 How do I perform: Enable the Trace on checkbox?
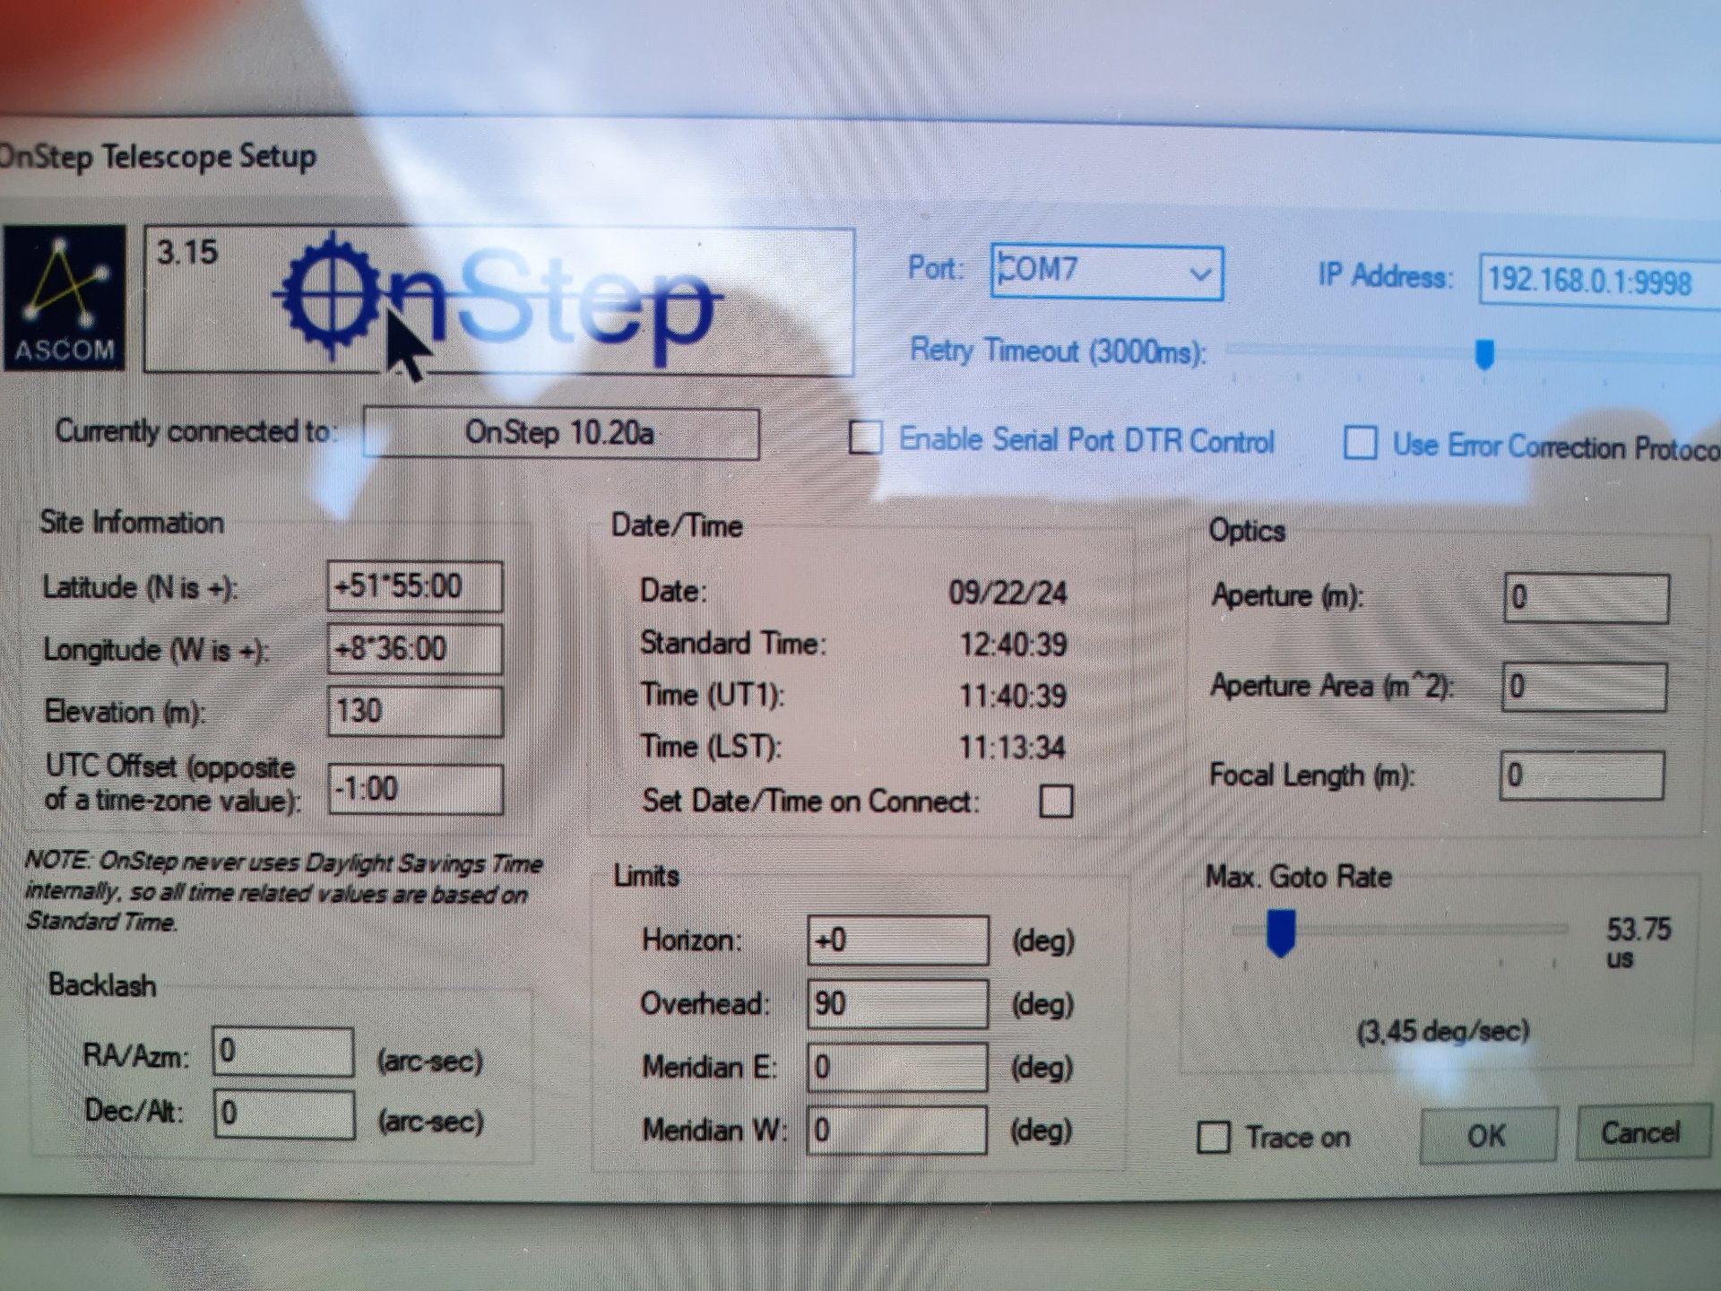pos(1214,1137)
